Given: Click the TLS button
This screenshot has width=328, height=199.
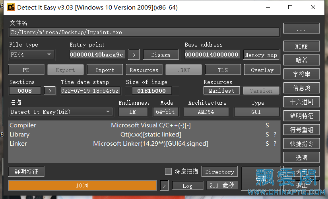Looking at the screenshot, I should click(x=223, y=70).
